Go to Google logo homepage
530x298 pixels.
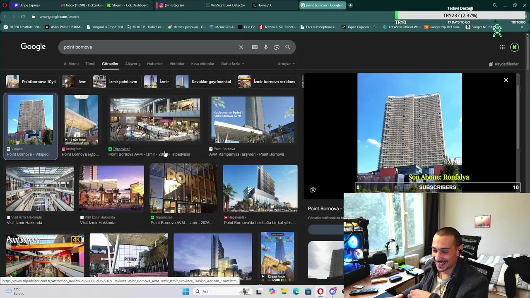tap(33, 47)
